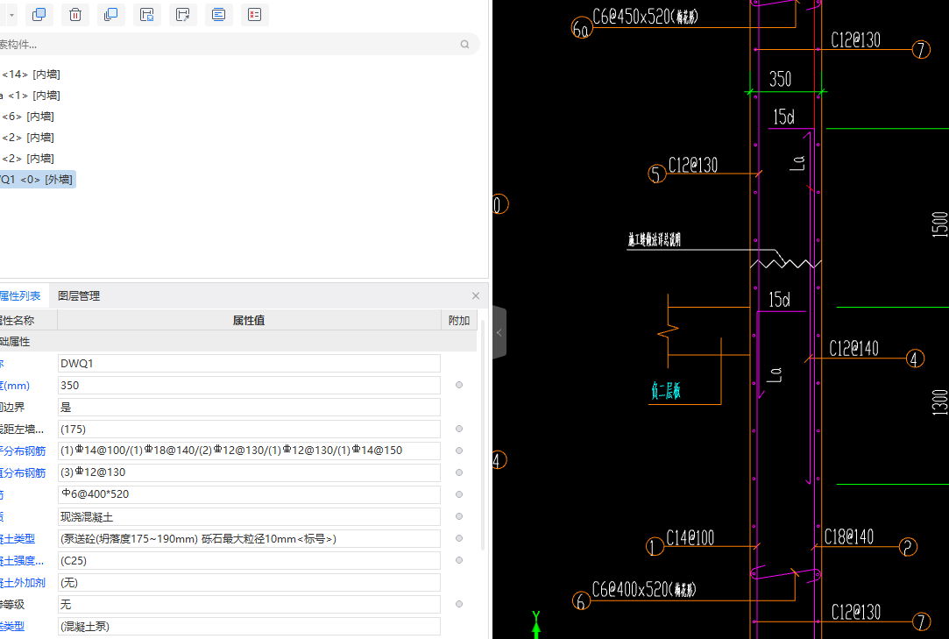Open the (无) admixture field

click(249, 582)
